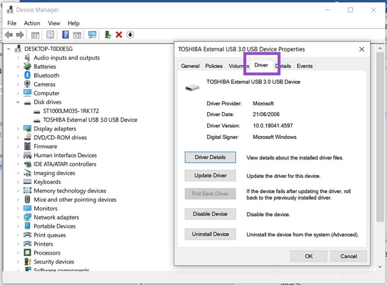Click the red X uninstall device toolbar icon
Viewport: 387px width, 285px height.
(119, 35)
